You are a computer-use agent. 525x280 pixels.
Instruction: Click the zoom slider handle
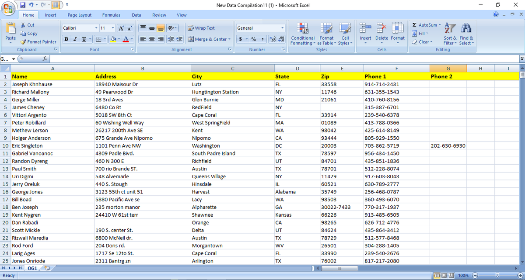pyautogui.click(x=497, y=275)
